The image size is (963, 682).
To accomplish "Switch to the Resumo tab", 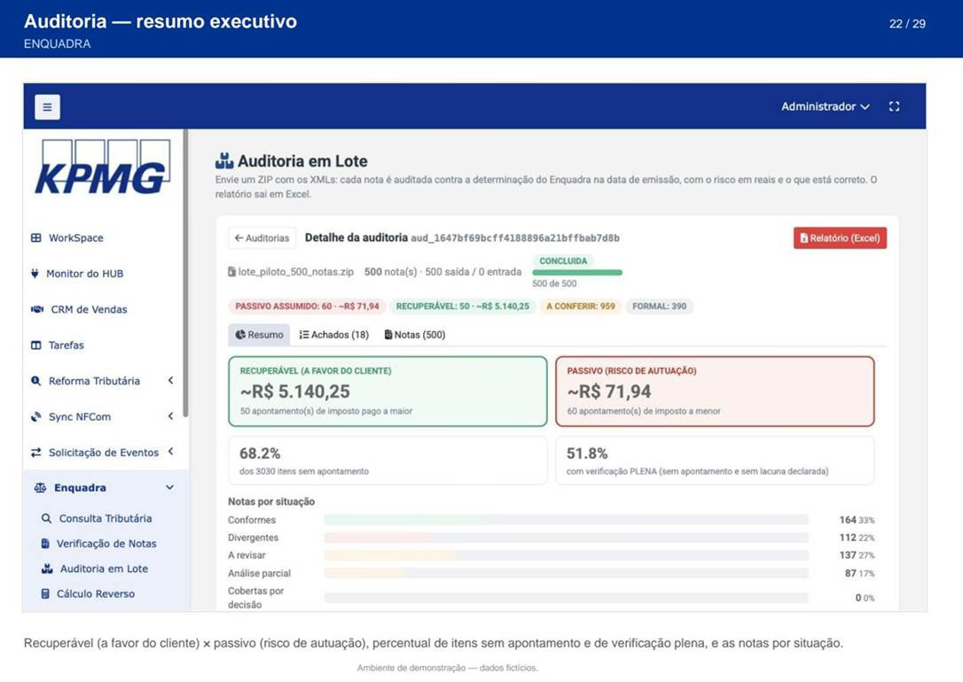I will pos(259,335).
